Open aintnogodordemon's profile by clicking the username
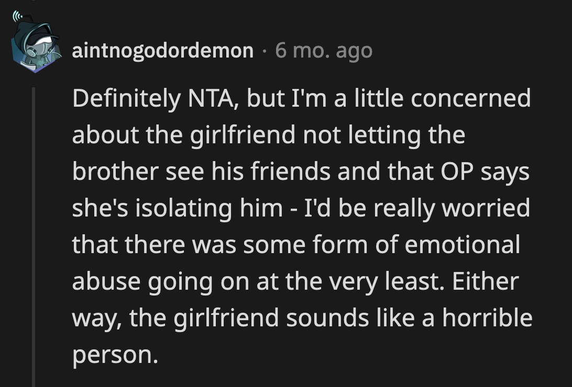The width and height of the screenshot is (572, 387). [162, 51]
